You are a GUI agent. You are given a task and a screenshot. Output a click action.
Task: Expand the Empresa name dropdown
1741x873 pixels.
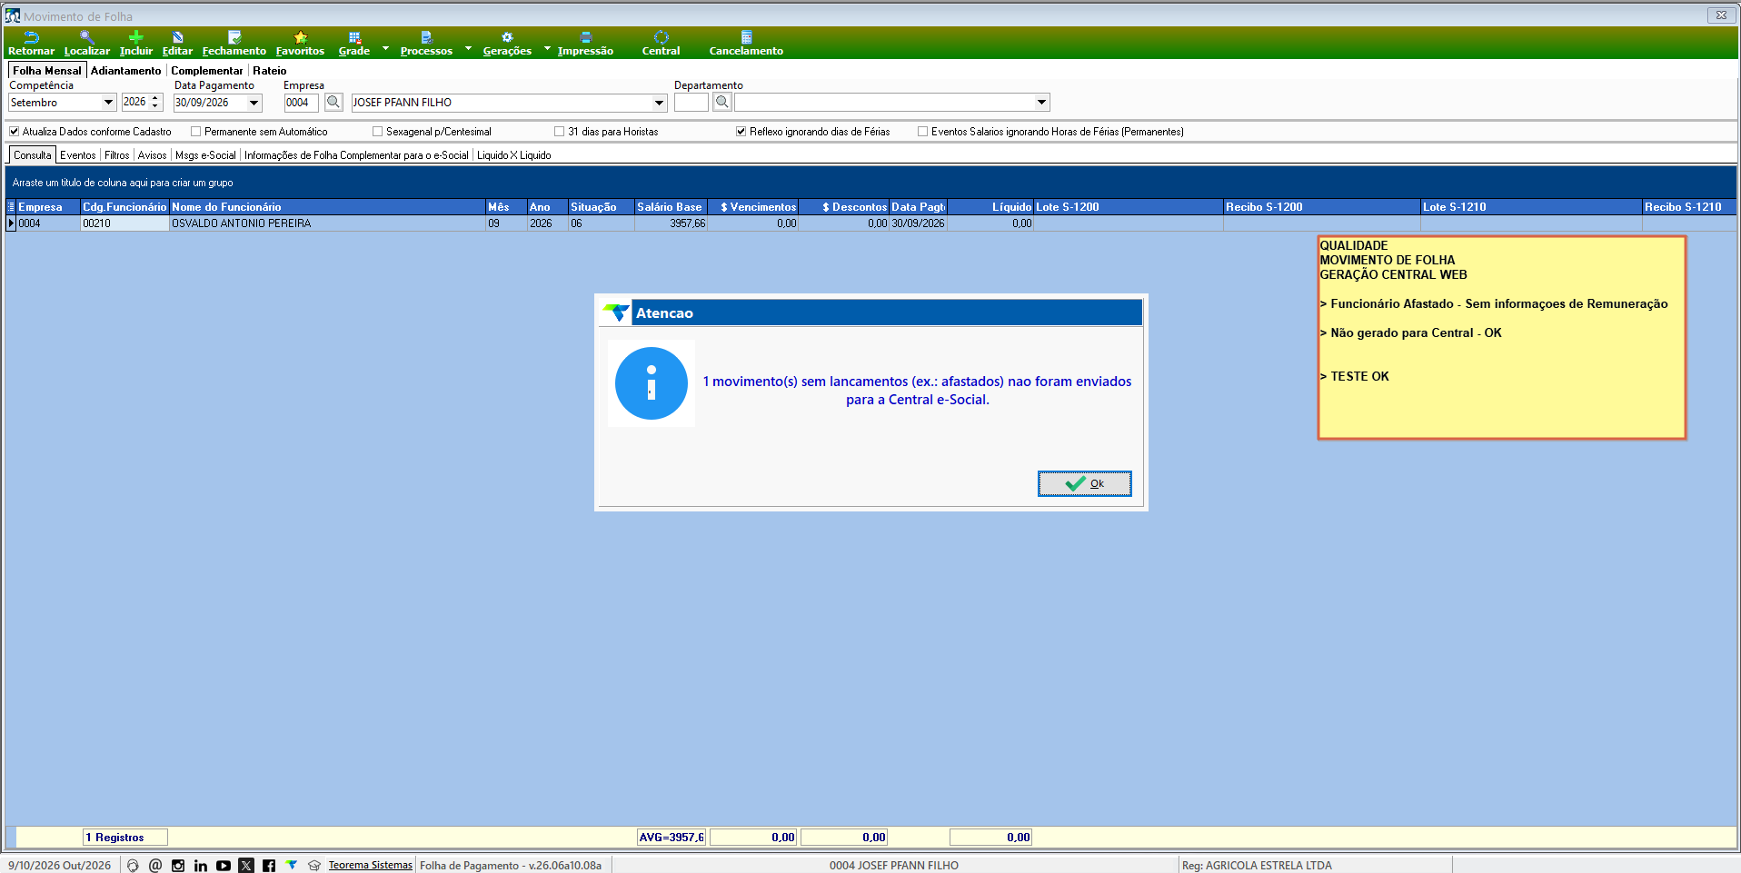660,103
